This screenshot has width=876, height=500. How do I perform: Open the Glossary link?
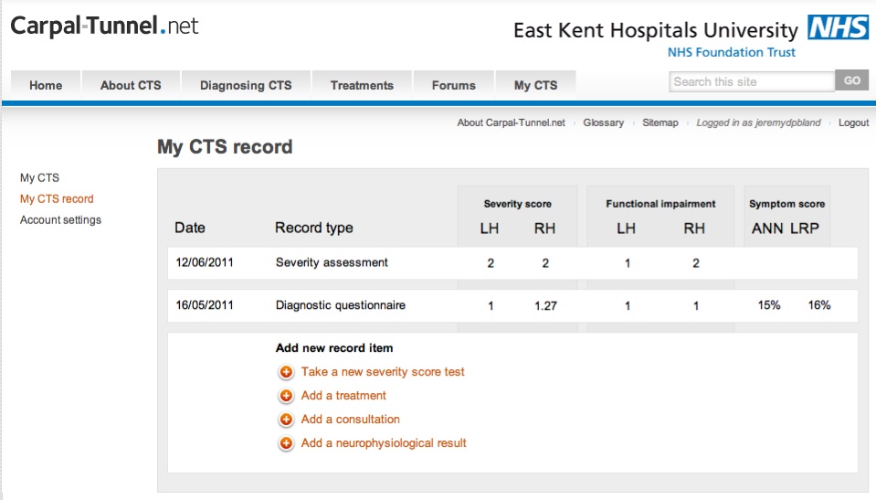coord(604,122)
